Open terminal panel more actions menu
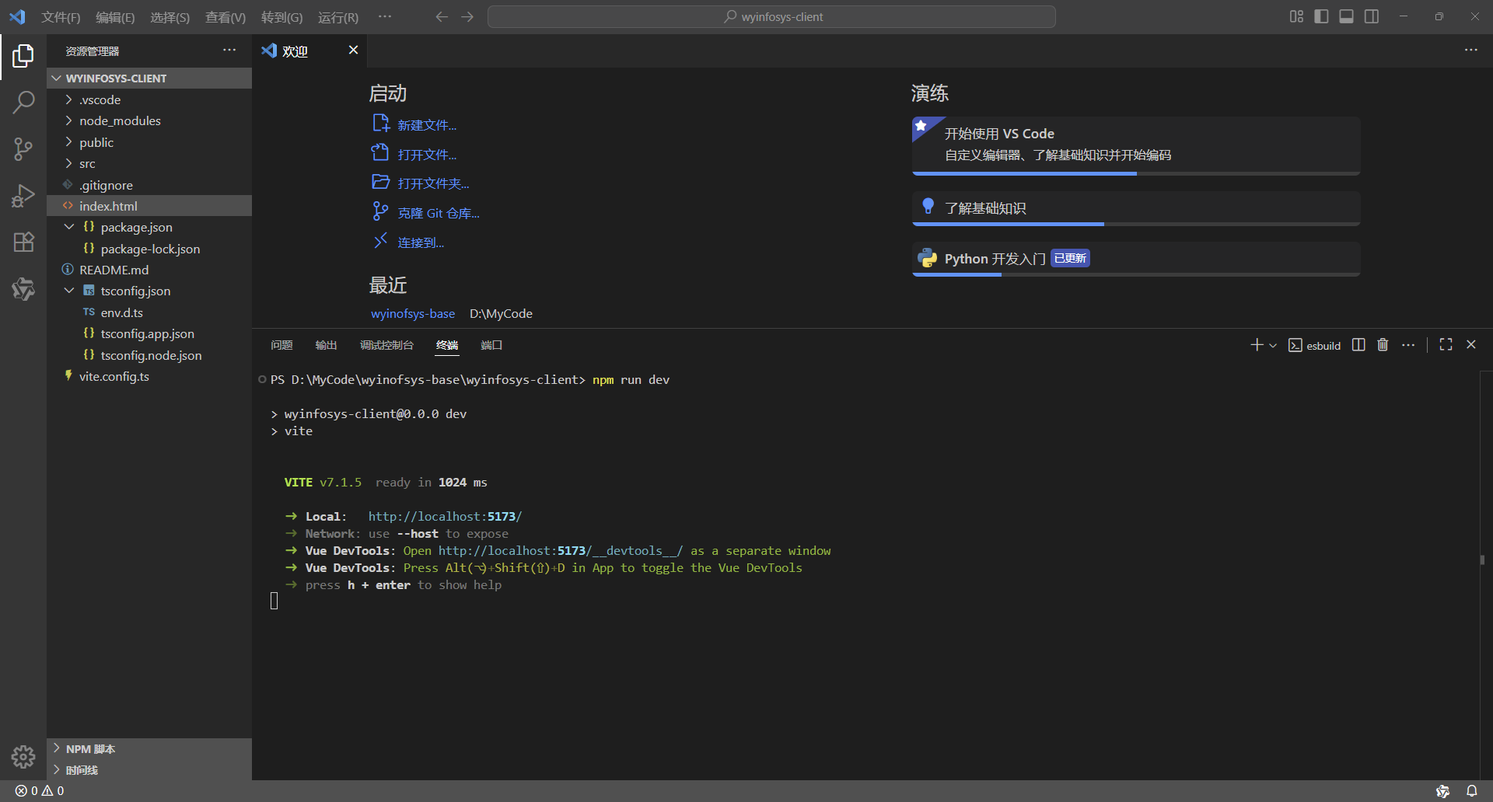Viewport: 1493px width, 802px height. tap(1408, 344)
